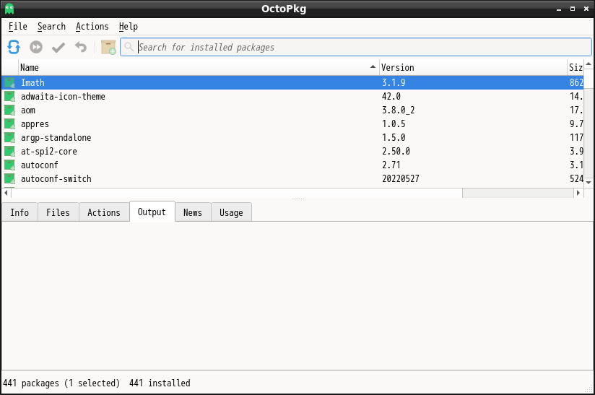Click the vertical scrollbar up arrow
The height and width of the screenshot is (395, 595).
(589, 64)
